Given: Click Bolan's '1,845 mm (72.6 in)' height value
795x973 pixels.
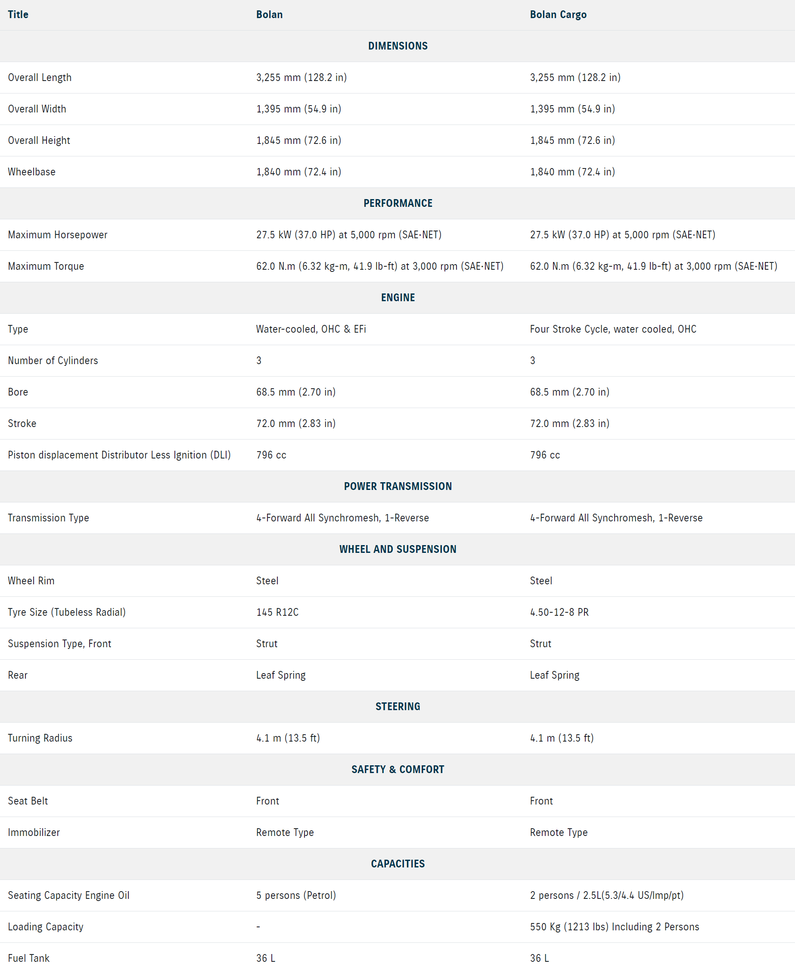Looking at the screenshot, I should 298,140.
